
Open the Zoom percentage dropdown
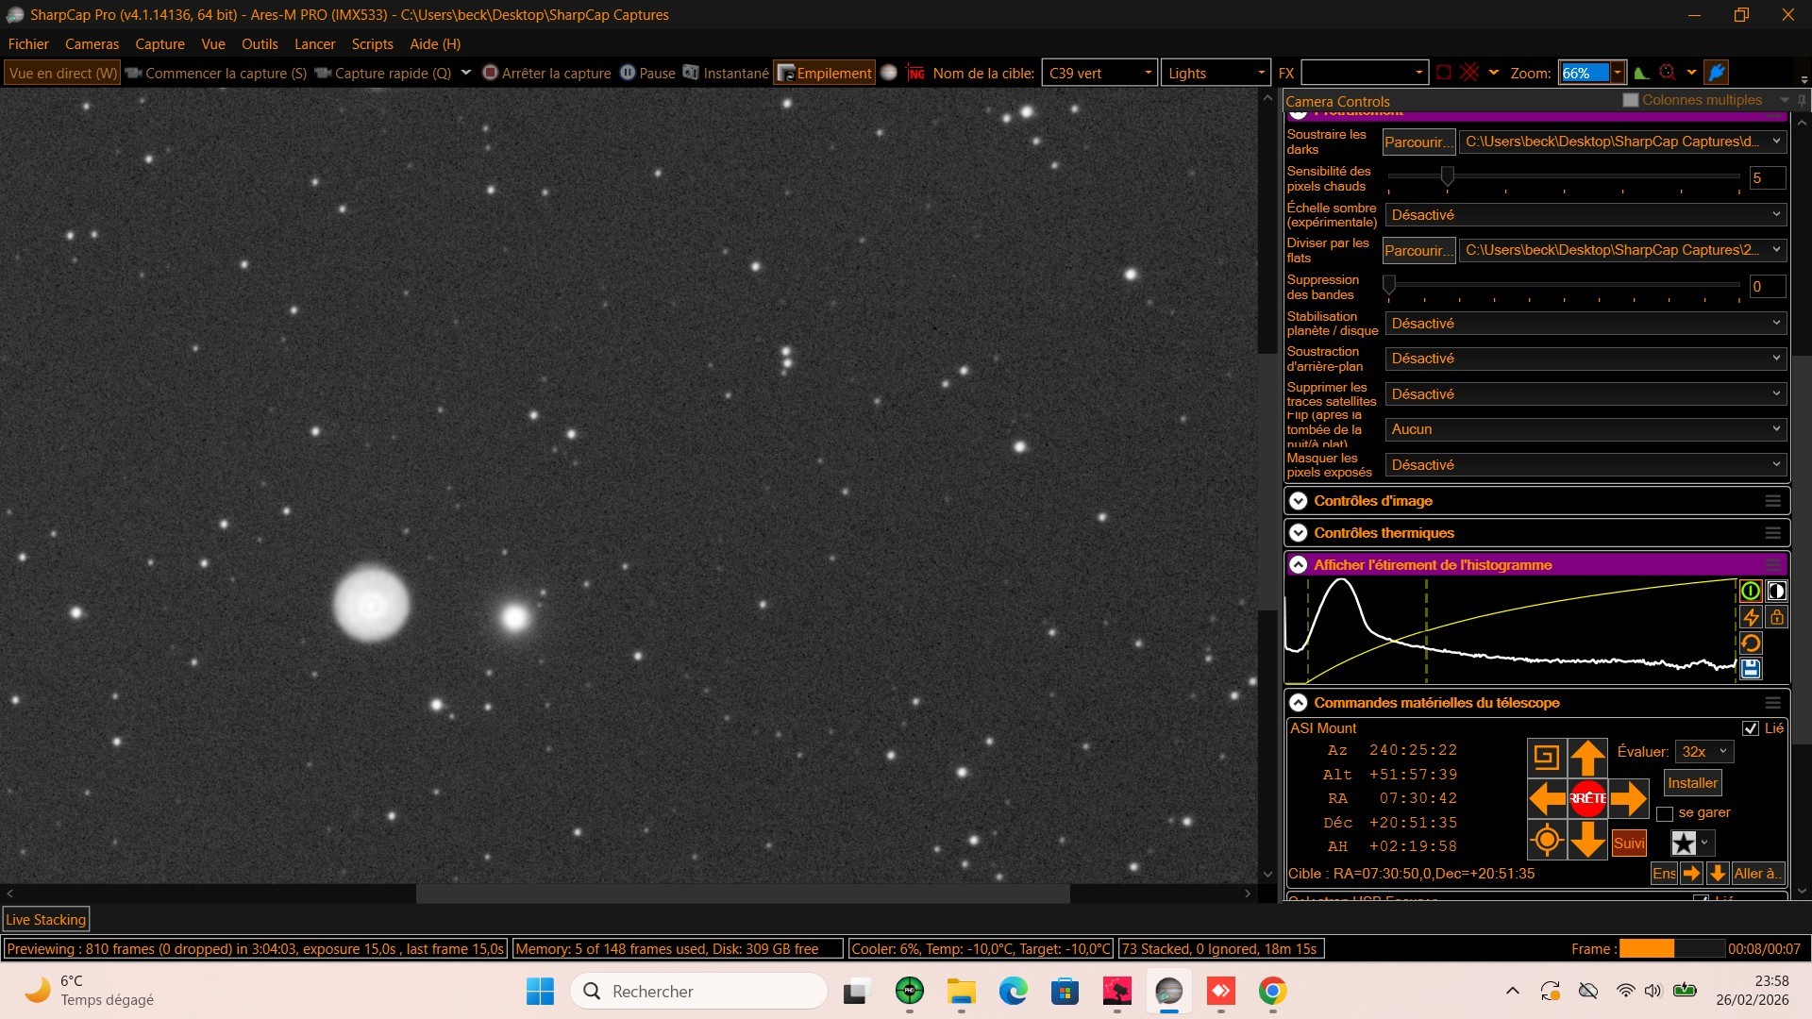click(x=1618, y=73)
